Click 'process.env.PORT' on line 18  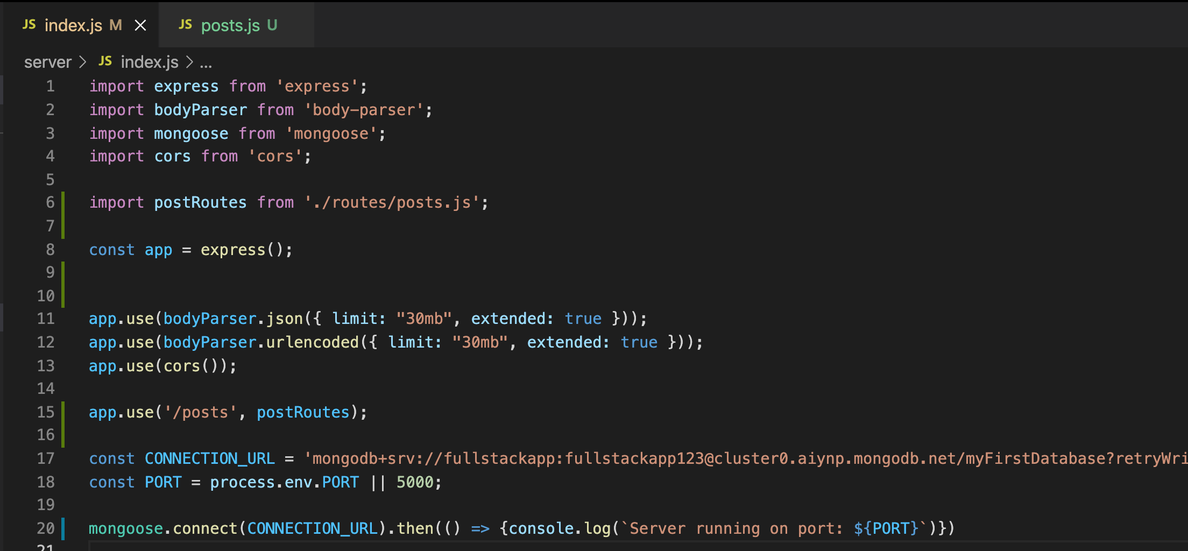[x=285, y=482]
